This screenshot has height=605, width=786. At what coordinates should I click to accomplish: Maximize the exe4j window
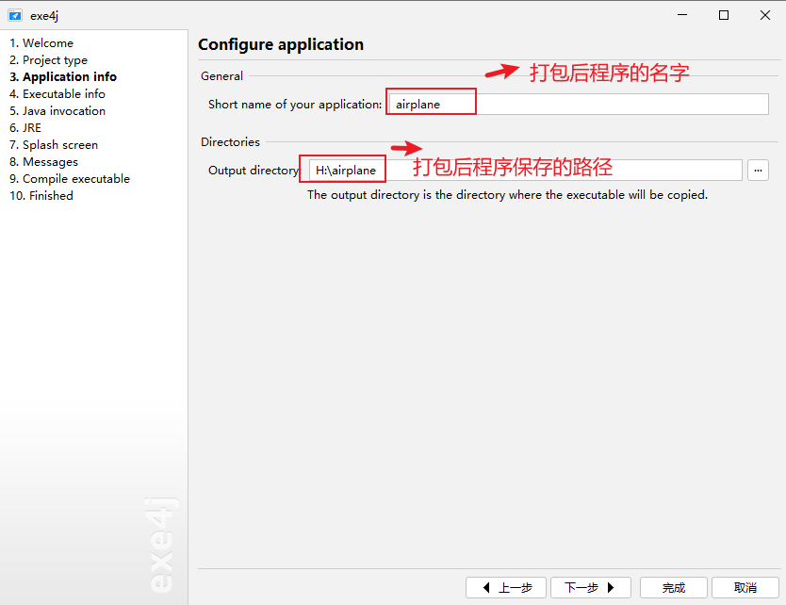(x=724, y=15)
